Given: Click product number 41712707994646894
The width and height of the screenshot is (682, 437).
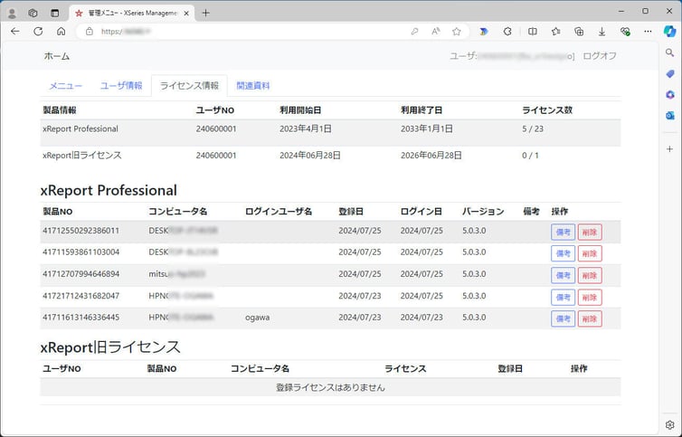Looking at the screenshot, I should 81,274.
